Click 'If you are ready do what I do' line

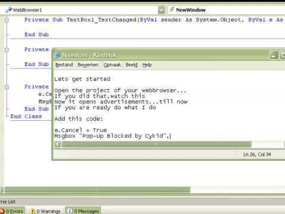click(105, 108)
